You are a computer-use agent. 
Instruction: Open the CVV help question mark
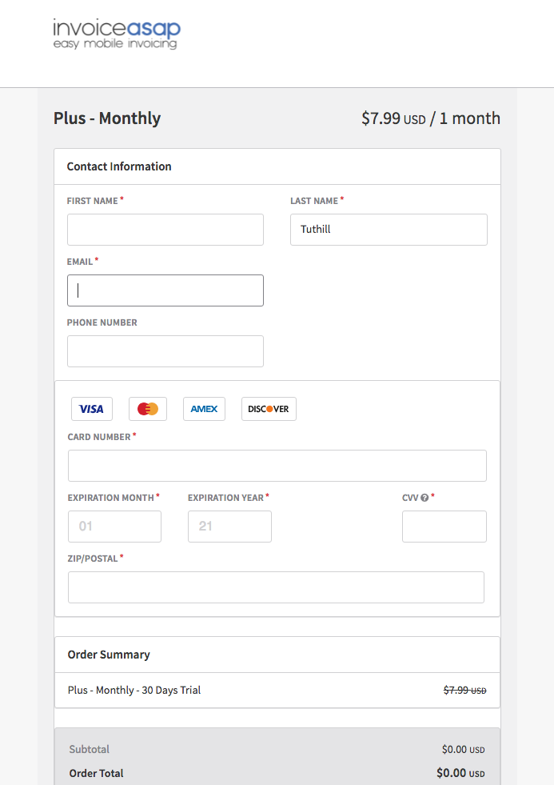point(424,498)
